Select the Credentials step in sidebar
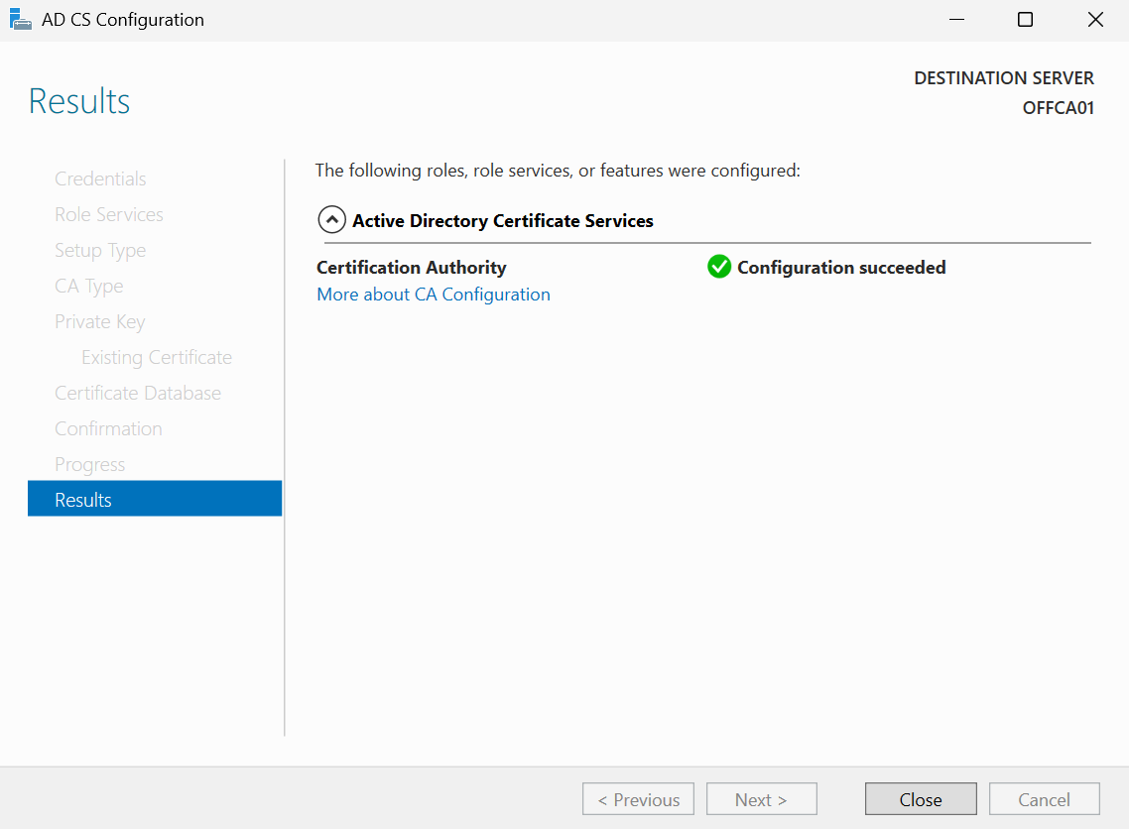Screen dimensions: 1129x829 tap(100, 178)
